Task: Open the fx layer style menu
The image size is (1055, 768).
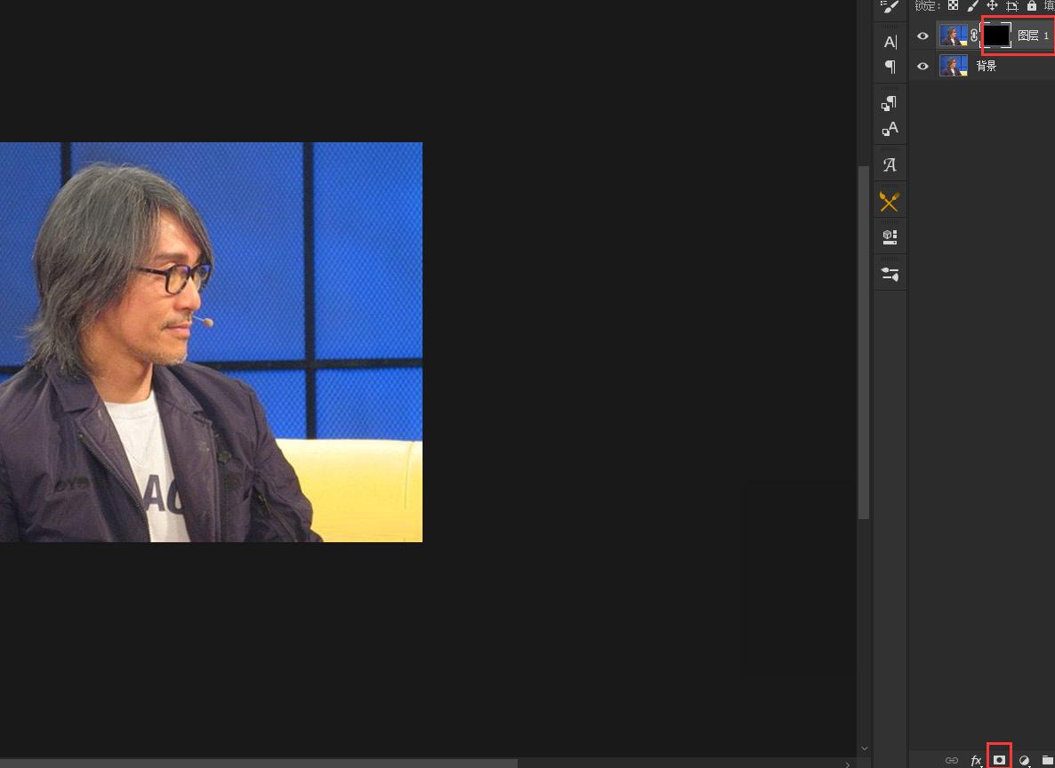Action: click(976, 760)
